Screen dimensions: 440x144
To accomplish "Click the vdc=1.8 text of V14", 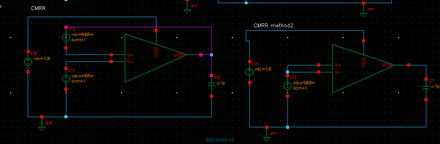I will (x=263, y=69).
